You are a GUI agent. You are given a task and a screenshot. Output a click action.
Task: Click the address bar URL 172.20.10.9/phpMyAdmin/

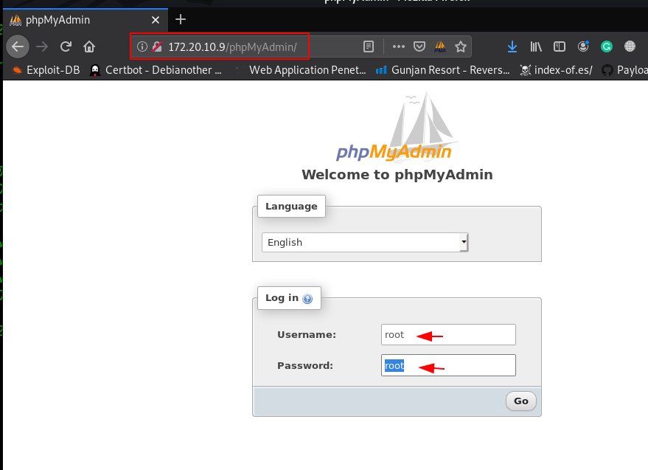pyautogui.click(x=232, y=47)
